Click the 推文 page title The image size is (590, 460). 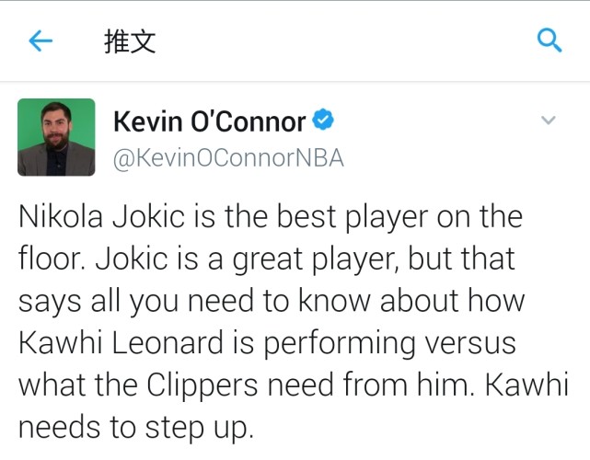[x=130, y=41]
